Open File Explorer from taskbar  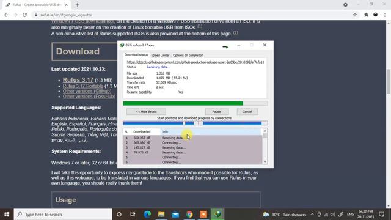point(161,215)
